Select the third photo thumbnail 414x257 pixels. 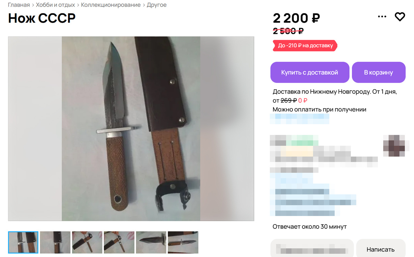[x=87, y=243]
